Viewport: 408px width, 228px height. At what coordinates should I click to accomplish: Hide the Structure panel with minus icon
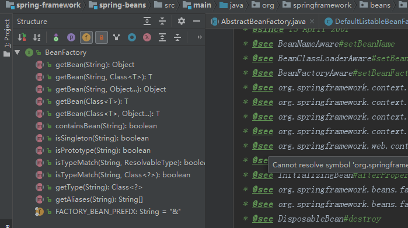(197, 21)
